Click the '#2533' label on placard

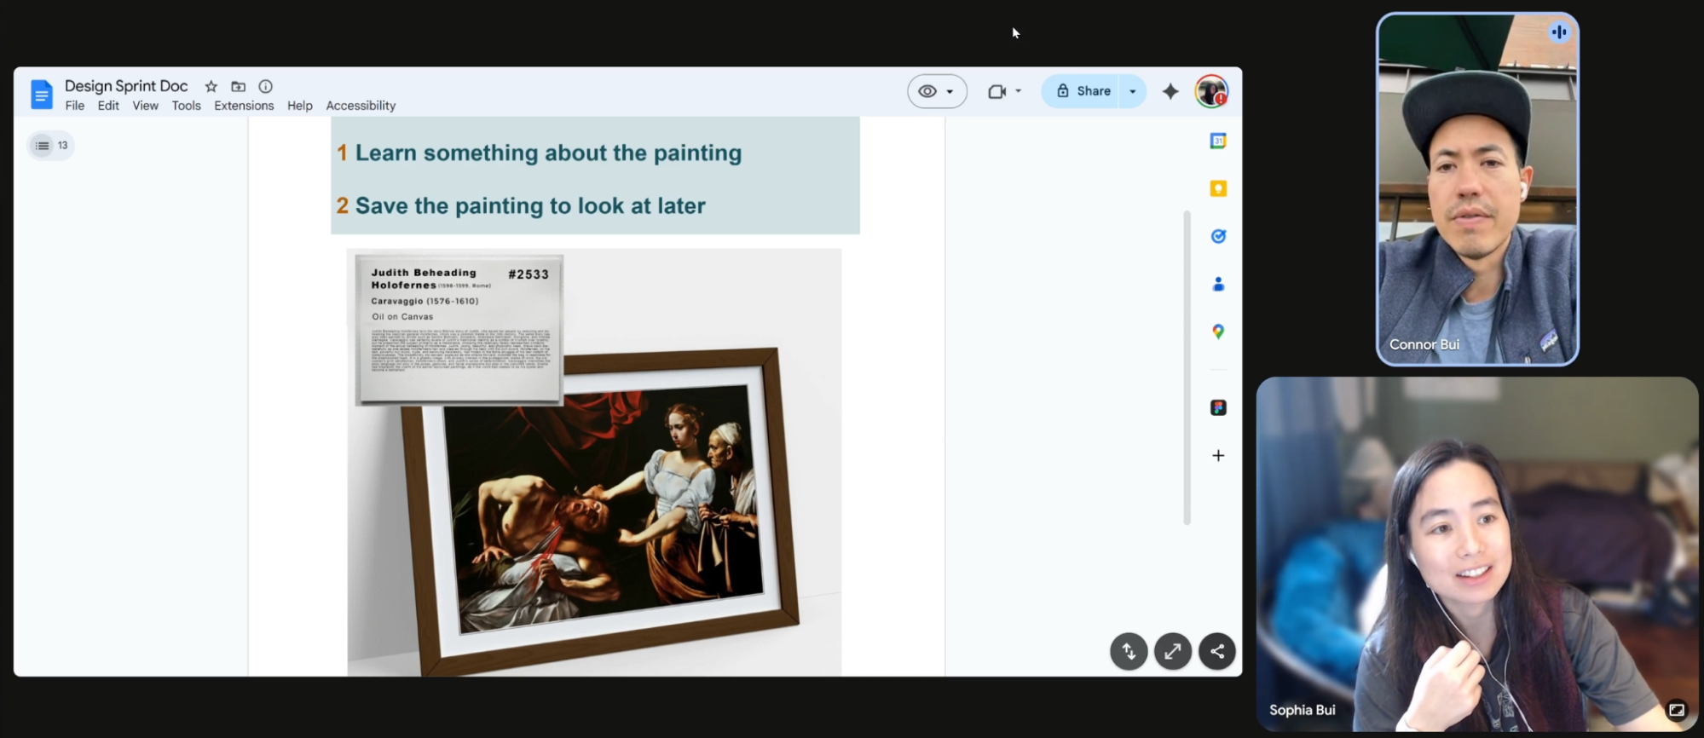tap(529, 274)
